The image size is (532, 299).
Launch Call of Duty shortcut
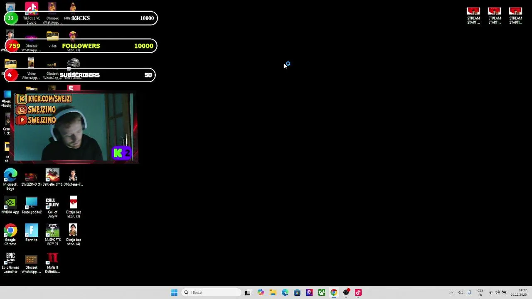(52, 207)
